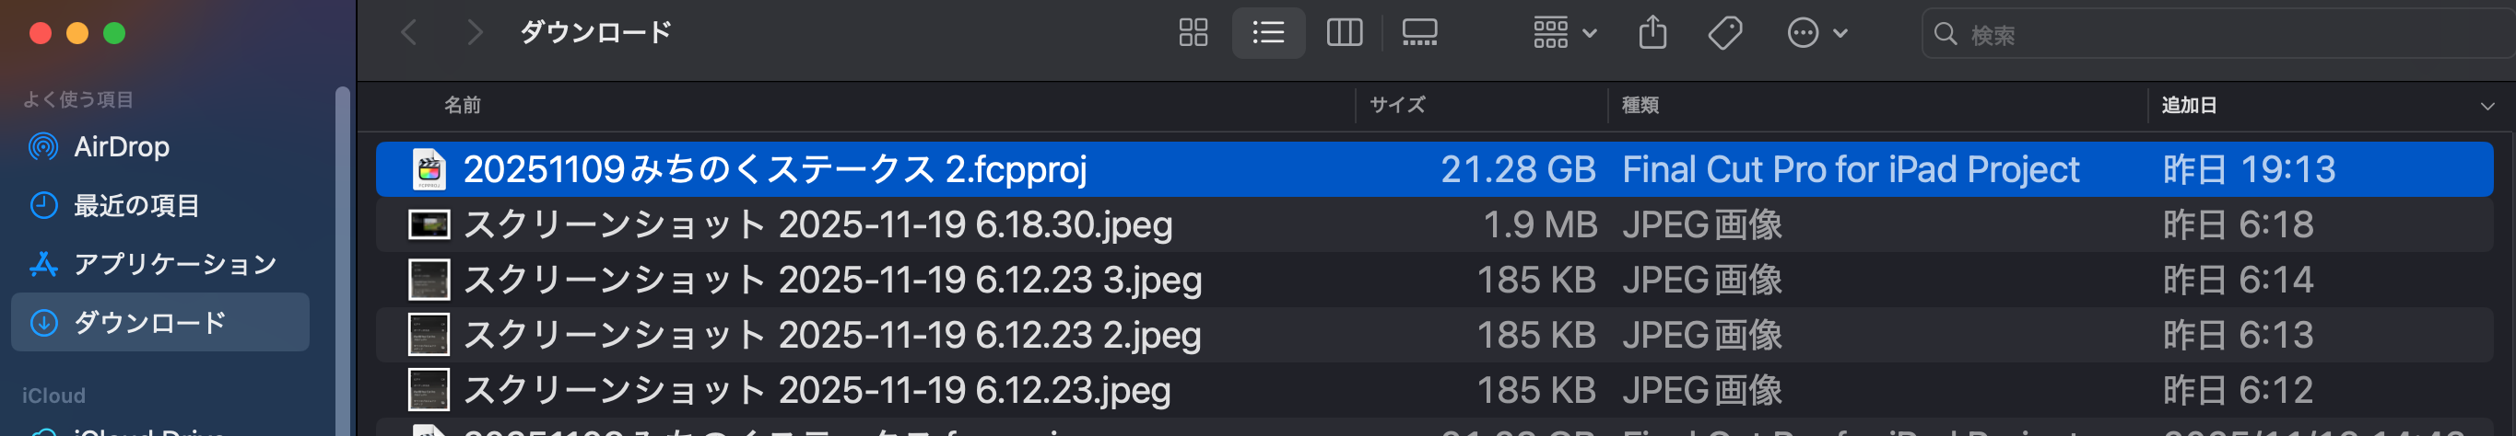Open the more actions ellipsis menu

[x=1816, y=33]
